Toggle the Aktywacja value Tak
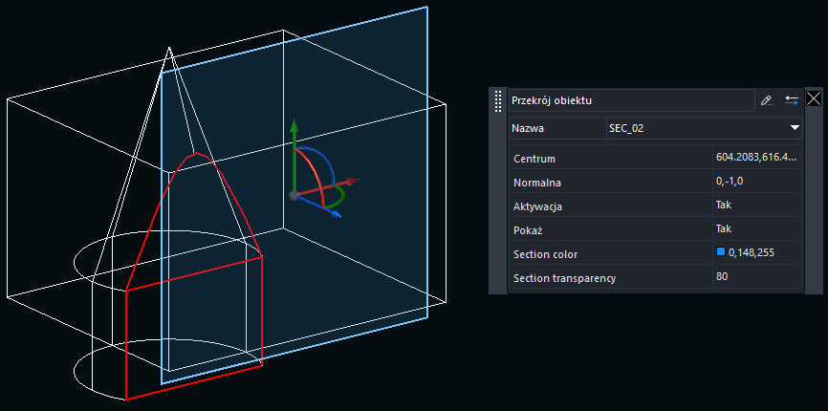Screen dimensions: 828x411 click(723, 205)
